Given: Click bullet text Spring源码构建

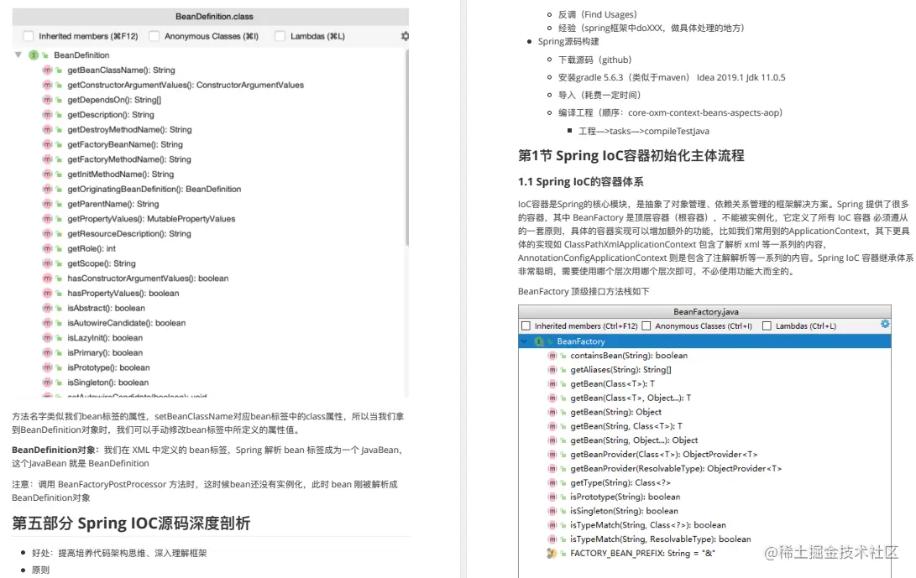Looking at the screenshot, I should click(x=568, y=41).
